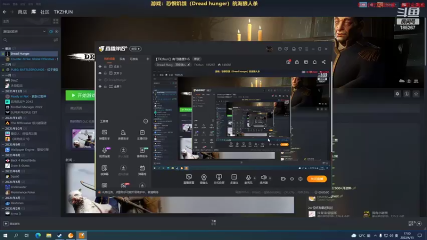Toggle preview eye icon near broadcast button
The width and height of the screenshot is (427, 240).
click(x=291, y=179)
